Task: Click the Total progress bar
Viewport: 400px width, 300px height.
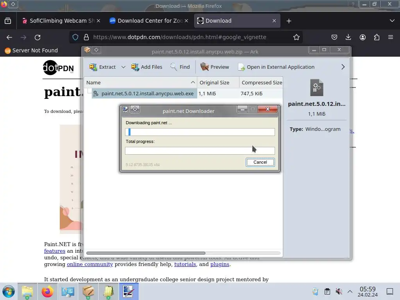Action: click(x=200, y=150)
